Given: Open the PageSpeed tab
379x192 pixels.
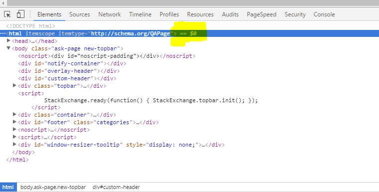Looking at the screenshot, I should (x=261, y=14).
